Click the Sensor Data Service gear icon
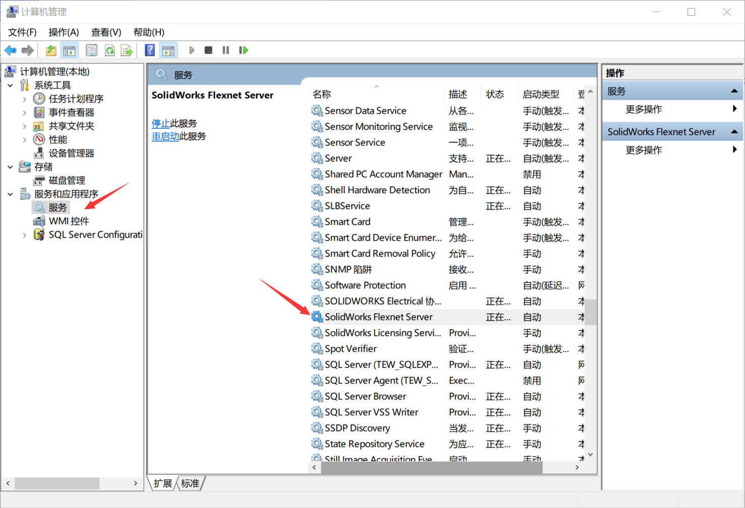Image resolution: width=745 pixels, height=508 pixels. point(317,110)
